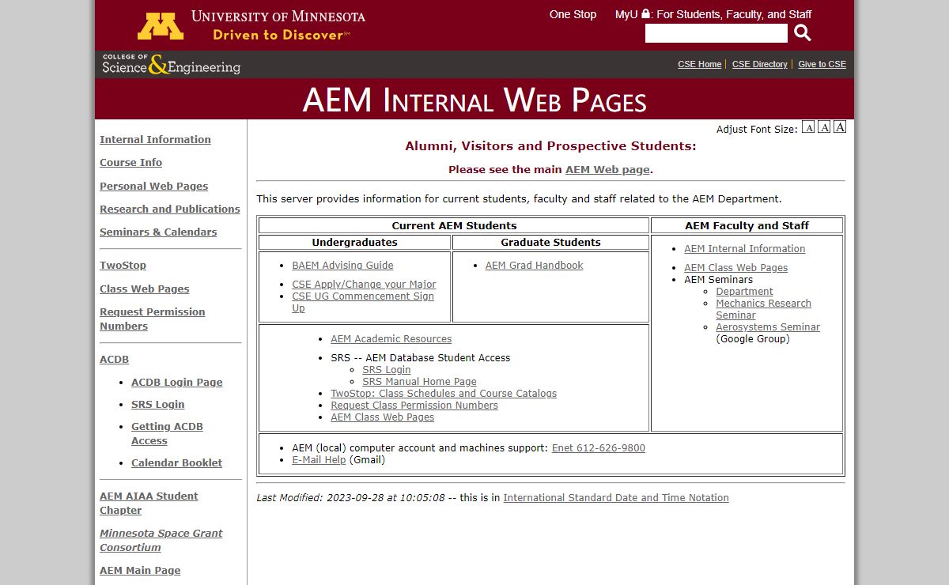Open AEM Class Web Pages in students table
This screenshot has height=585, width=949.
click(x=382, y=417)
